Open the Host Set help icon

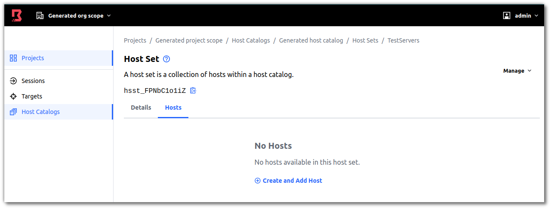[x=166, y=59]
